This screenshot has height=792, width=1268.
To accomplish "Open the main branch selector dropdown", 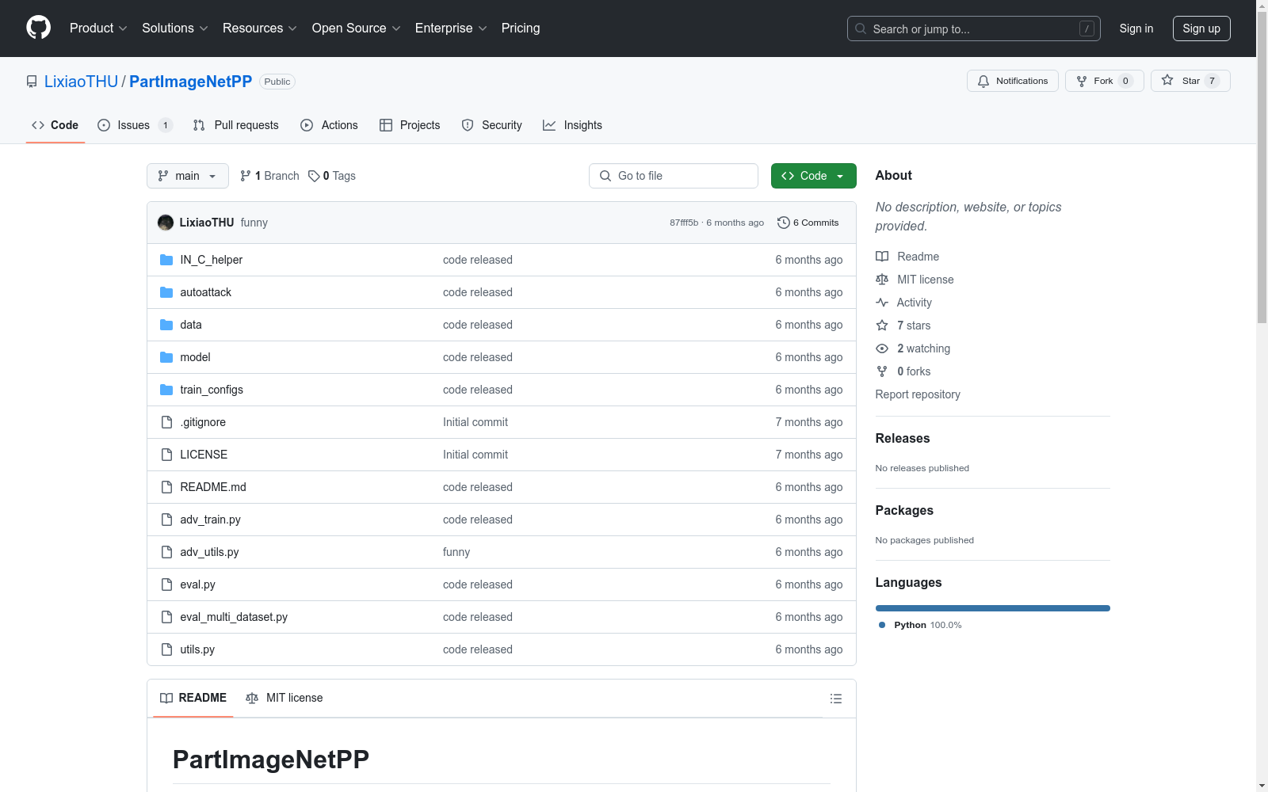I will pos(188,176).
